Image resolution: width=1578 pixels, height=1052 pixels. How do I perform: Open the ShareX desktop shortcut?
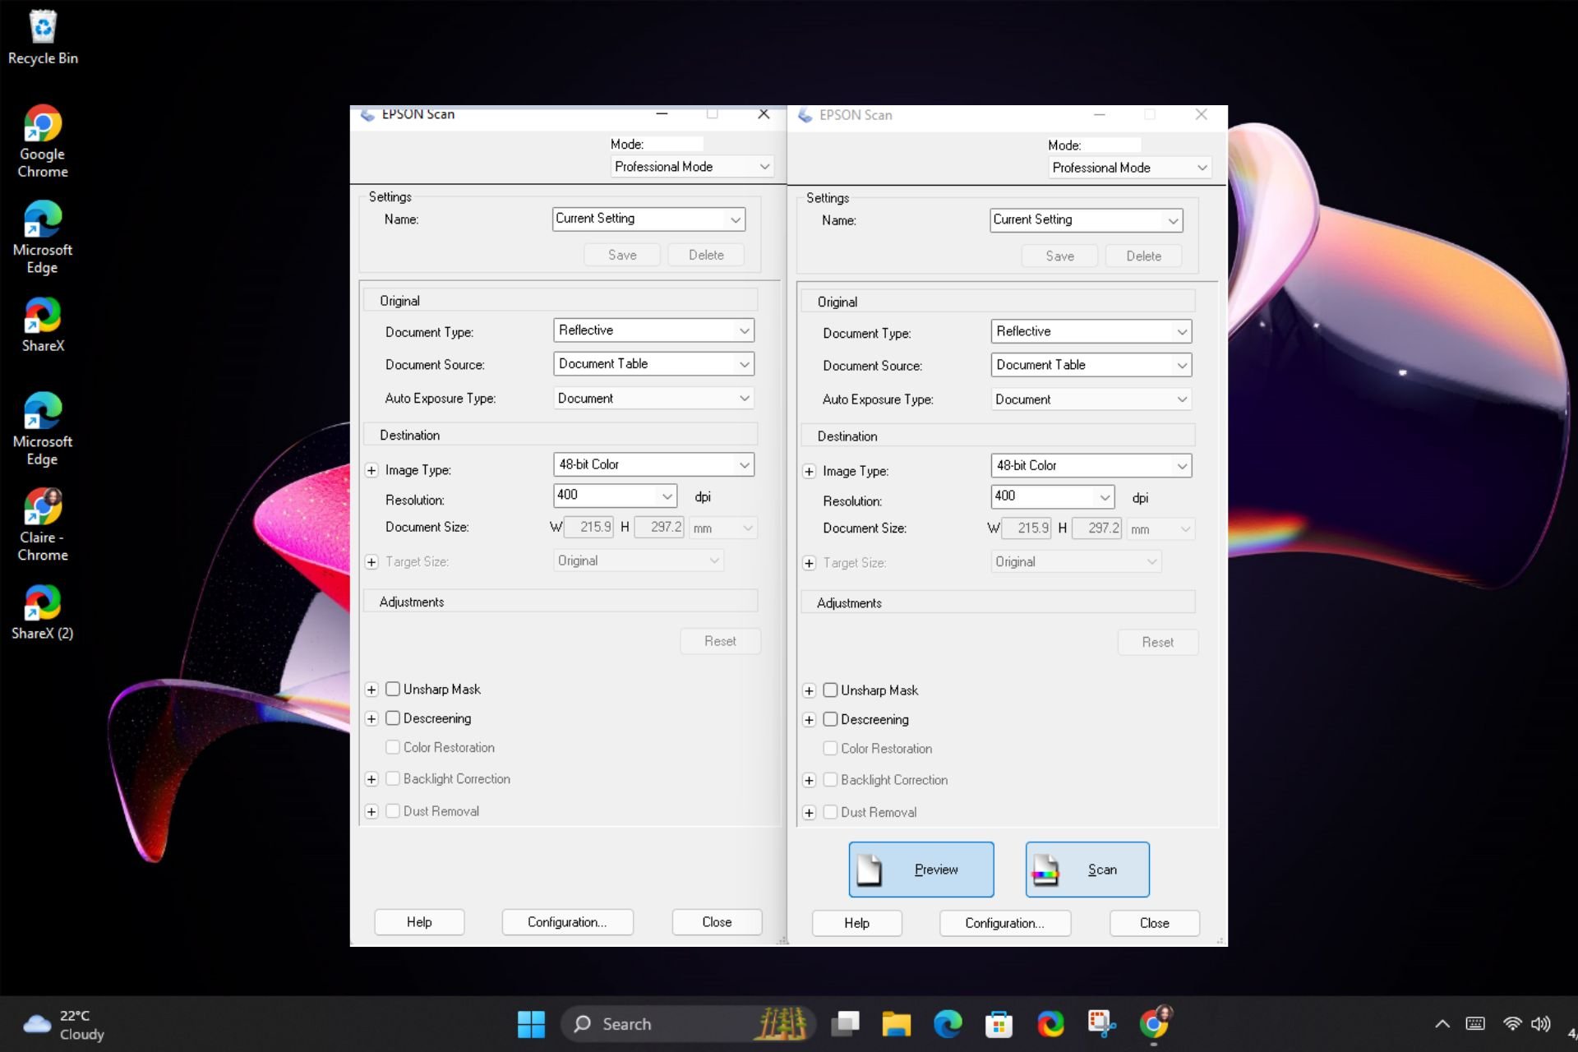tap(43, 325)
